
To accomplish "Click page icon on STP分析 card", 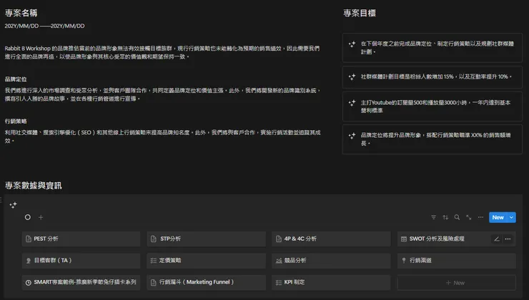I will pos(154,239).
